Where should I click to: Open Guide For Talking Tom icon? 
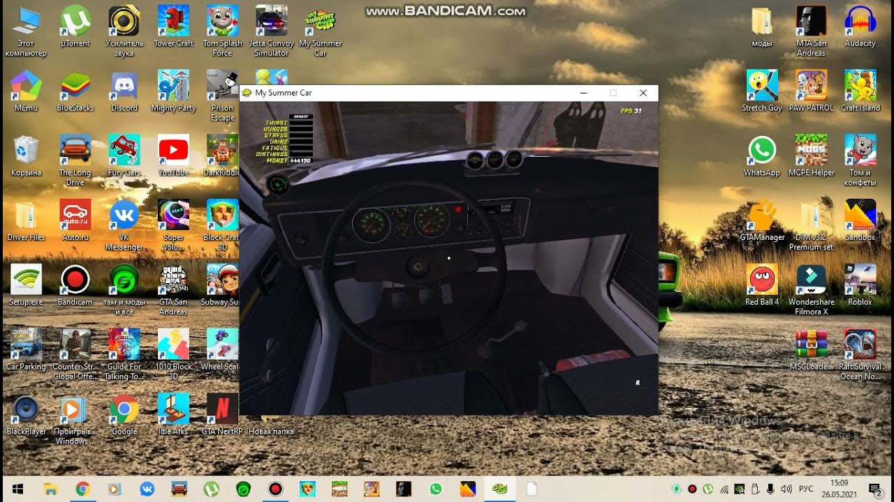click(124, 355)
